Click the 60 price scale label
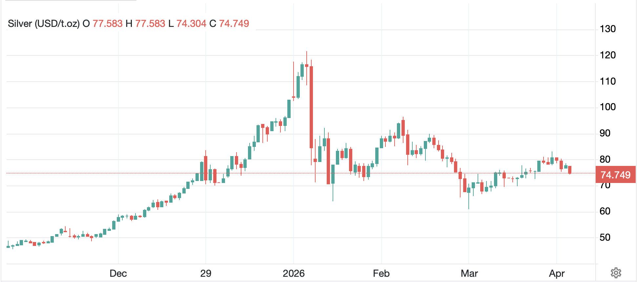637x282 pixels. [605, 211]
